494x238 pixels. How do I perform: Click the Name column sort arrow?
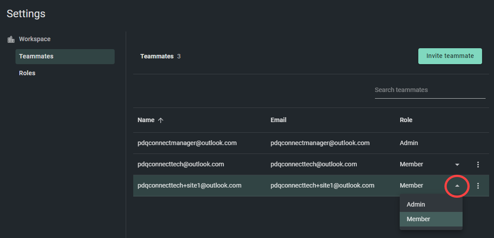click(161, 120)
